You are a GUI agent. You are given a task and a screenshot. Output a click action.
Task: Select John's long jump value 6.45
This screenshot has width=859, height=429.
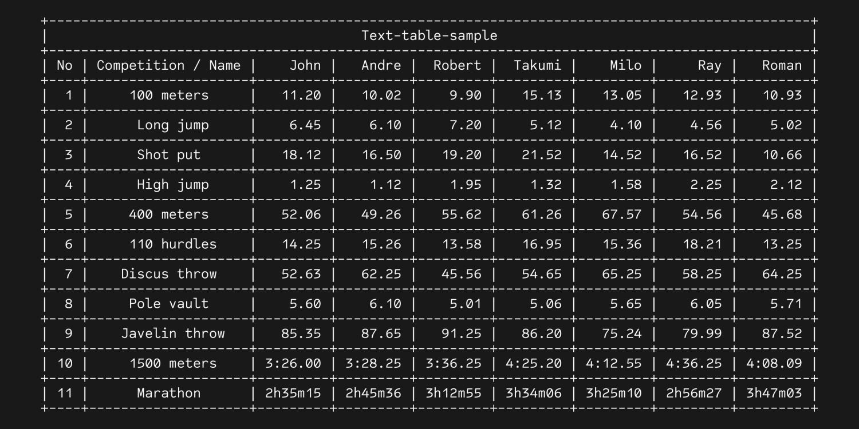[305, 125]
